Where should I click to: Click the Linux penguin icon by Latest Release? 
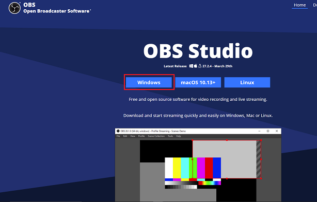tap(200, 66)
